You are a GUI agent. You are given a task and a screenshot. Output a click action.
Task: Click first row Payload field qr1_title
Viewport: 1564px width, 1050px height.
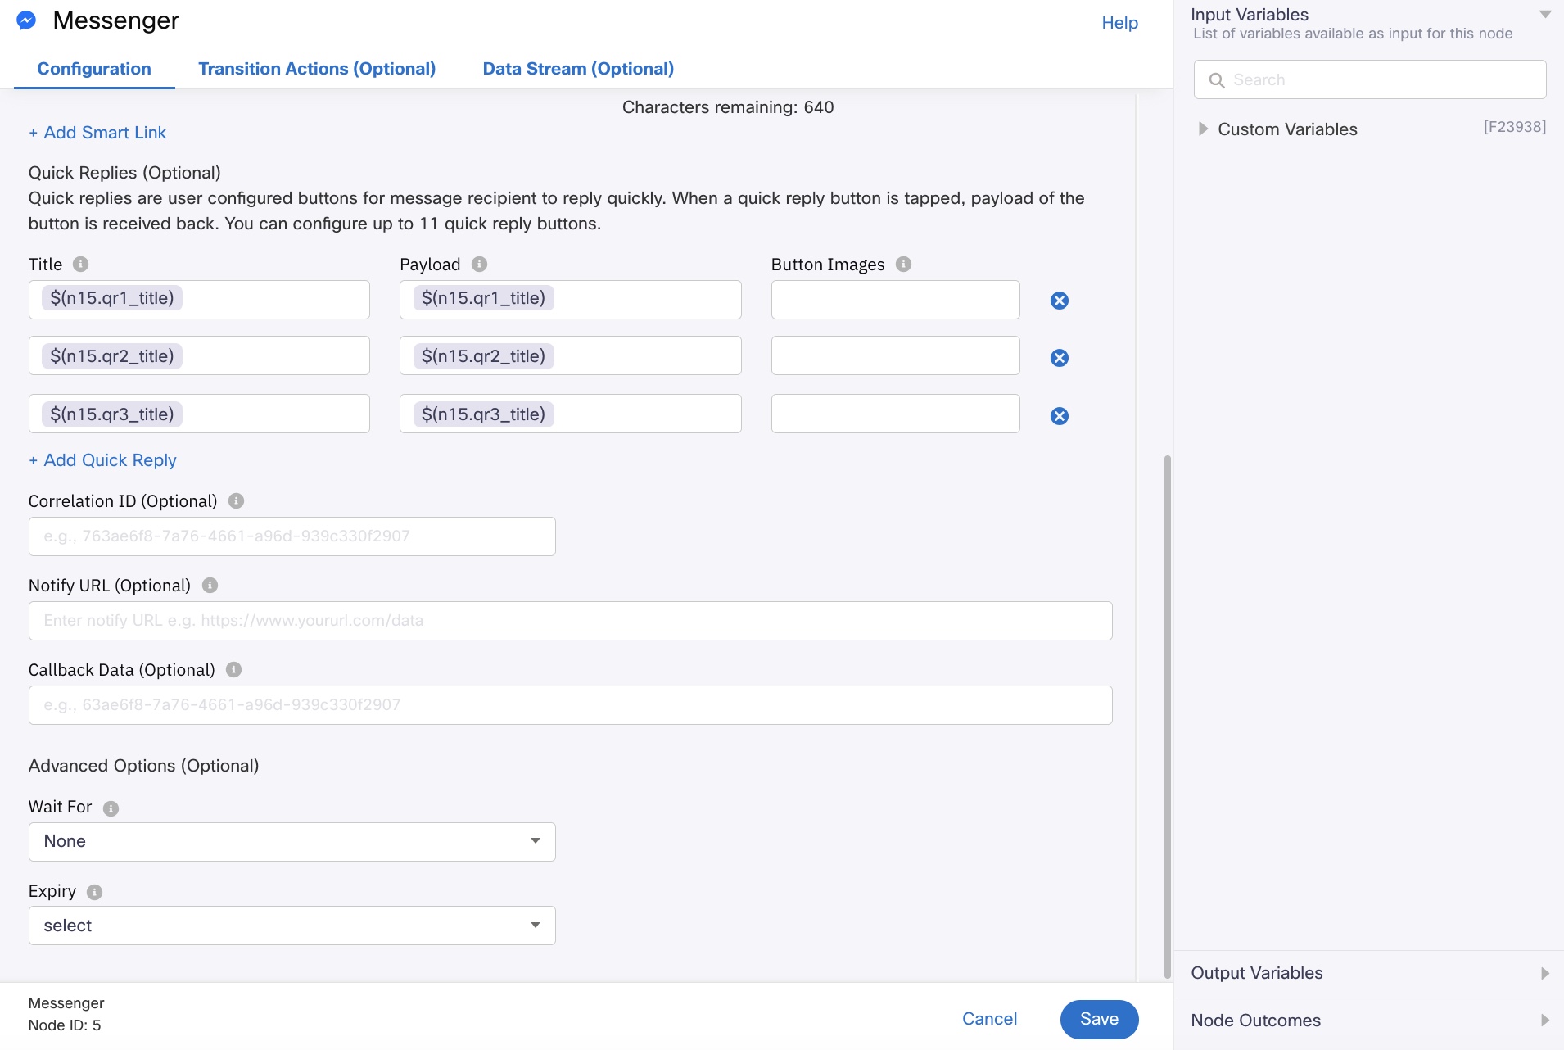570,300
